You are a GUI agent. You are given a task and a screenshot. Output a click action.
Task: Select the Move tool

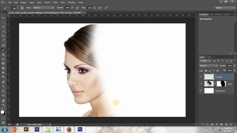coord(3,18)
